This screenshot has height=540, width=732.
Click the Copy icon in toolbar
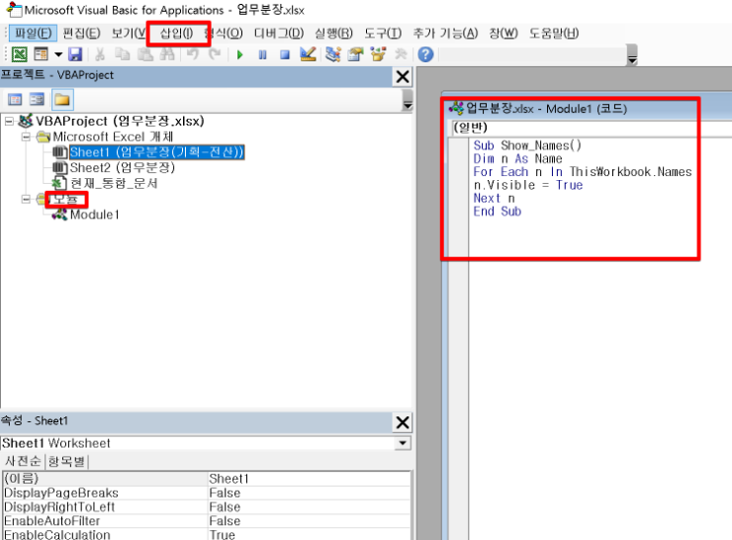(x=123, y=54)
